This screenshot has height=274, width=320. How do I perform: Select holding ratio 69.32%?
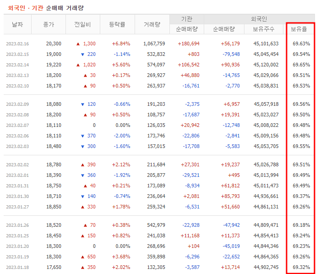301,268
